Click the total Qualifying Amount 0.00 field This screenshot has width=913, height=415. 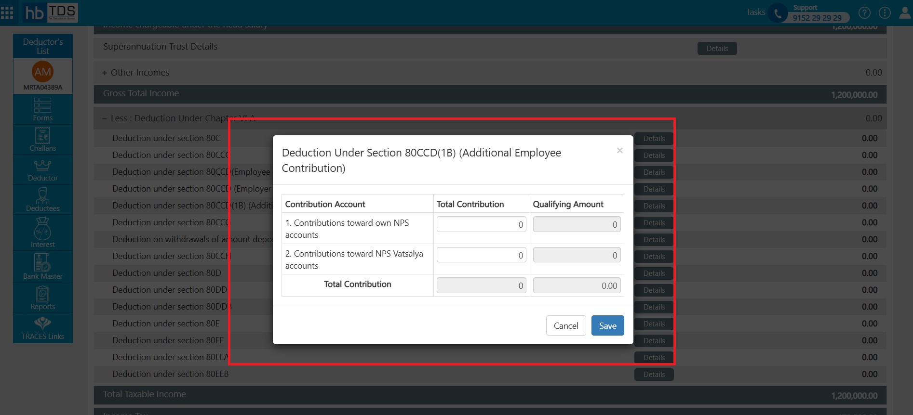pos(577,285)
